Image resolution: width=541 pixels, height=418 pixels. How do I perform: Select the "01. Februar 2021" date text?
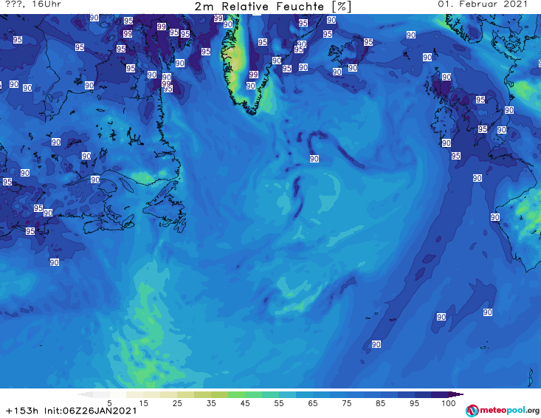(x=483, y=4)
